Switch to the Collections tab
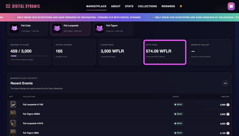This screenshot has height=136, width=239. (x=147, y=6)
